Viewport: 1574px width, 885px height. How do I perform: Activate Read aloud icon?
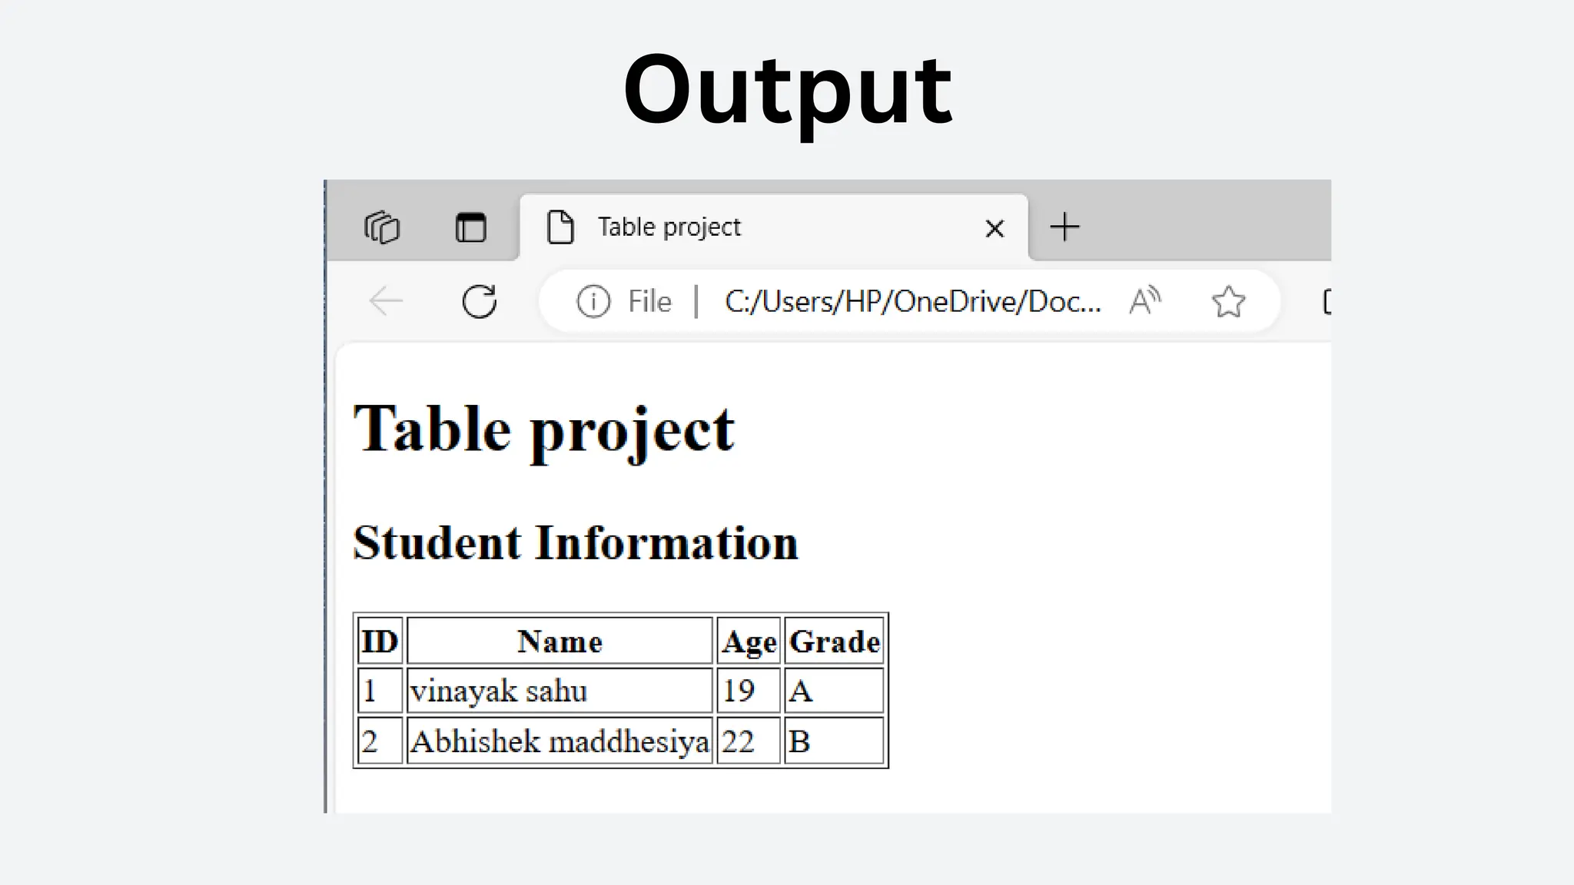(1145, 301)
